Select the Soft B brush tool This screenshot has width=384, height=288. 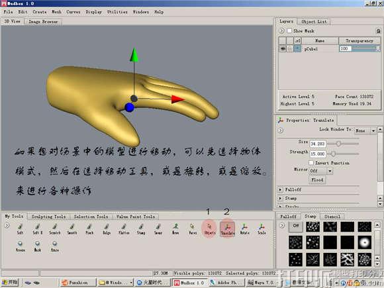[x=38, y=229]
